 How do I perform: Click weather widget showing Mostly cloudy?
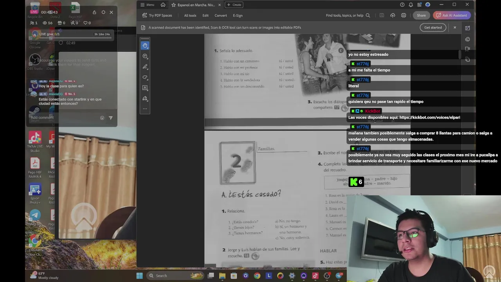[44, 275]
